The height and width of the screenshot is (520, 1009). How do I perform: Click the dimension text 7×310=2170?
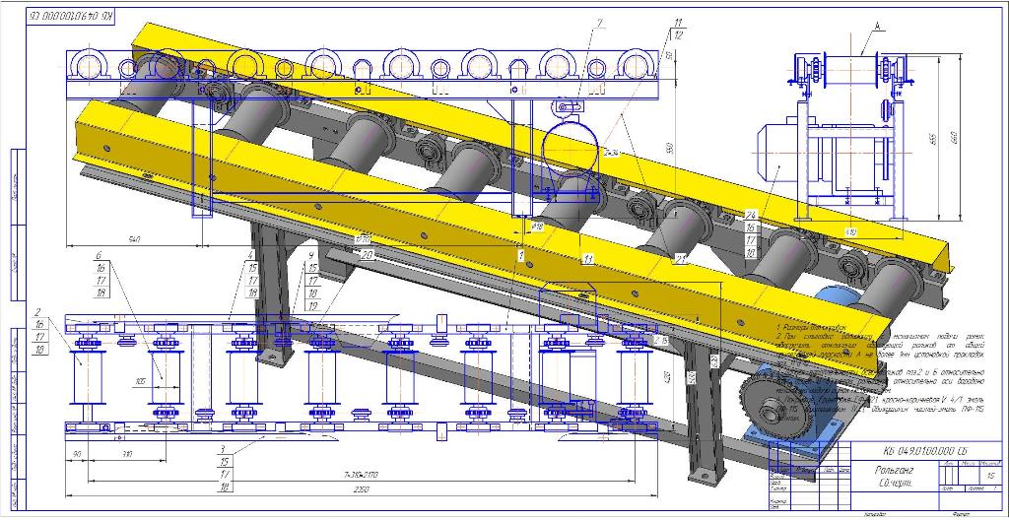[360, 475]
